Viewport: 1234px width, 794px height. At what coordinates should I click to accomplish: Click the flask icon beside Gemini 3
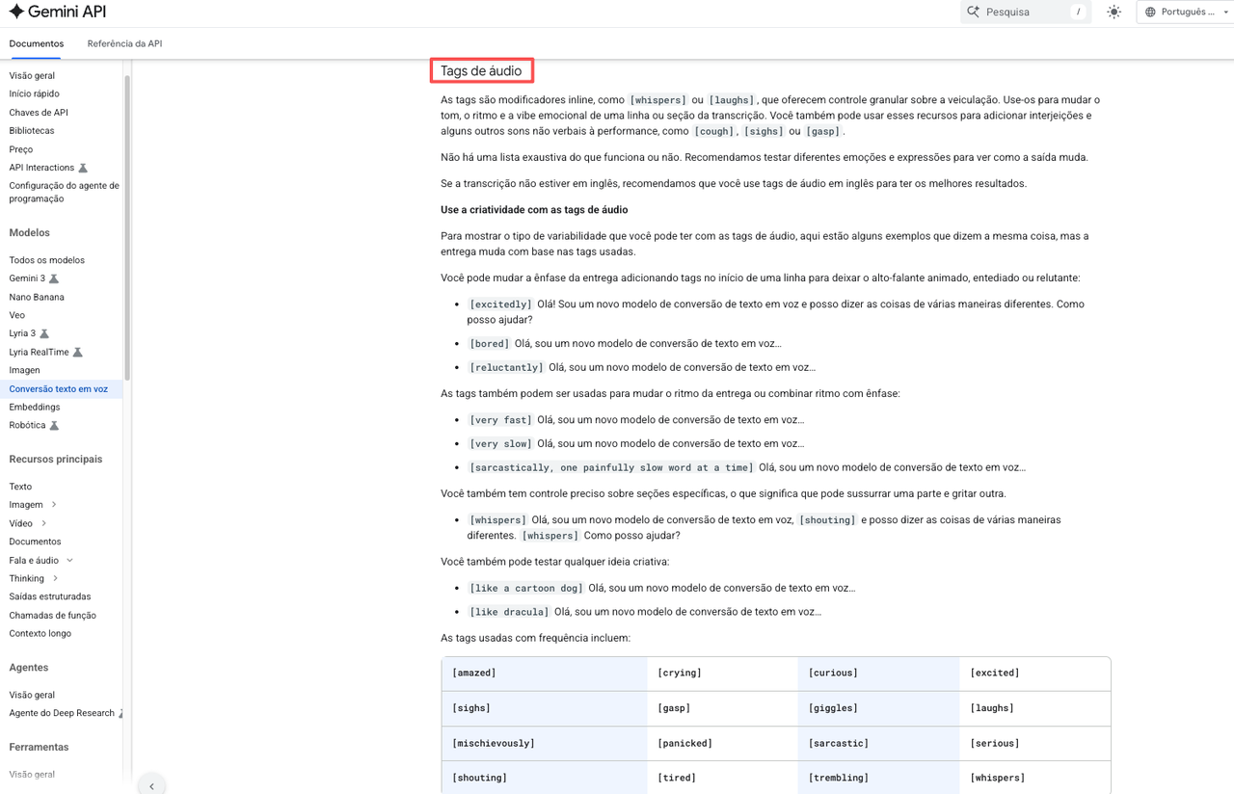54,278
